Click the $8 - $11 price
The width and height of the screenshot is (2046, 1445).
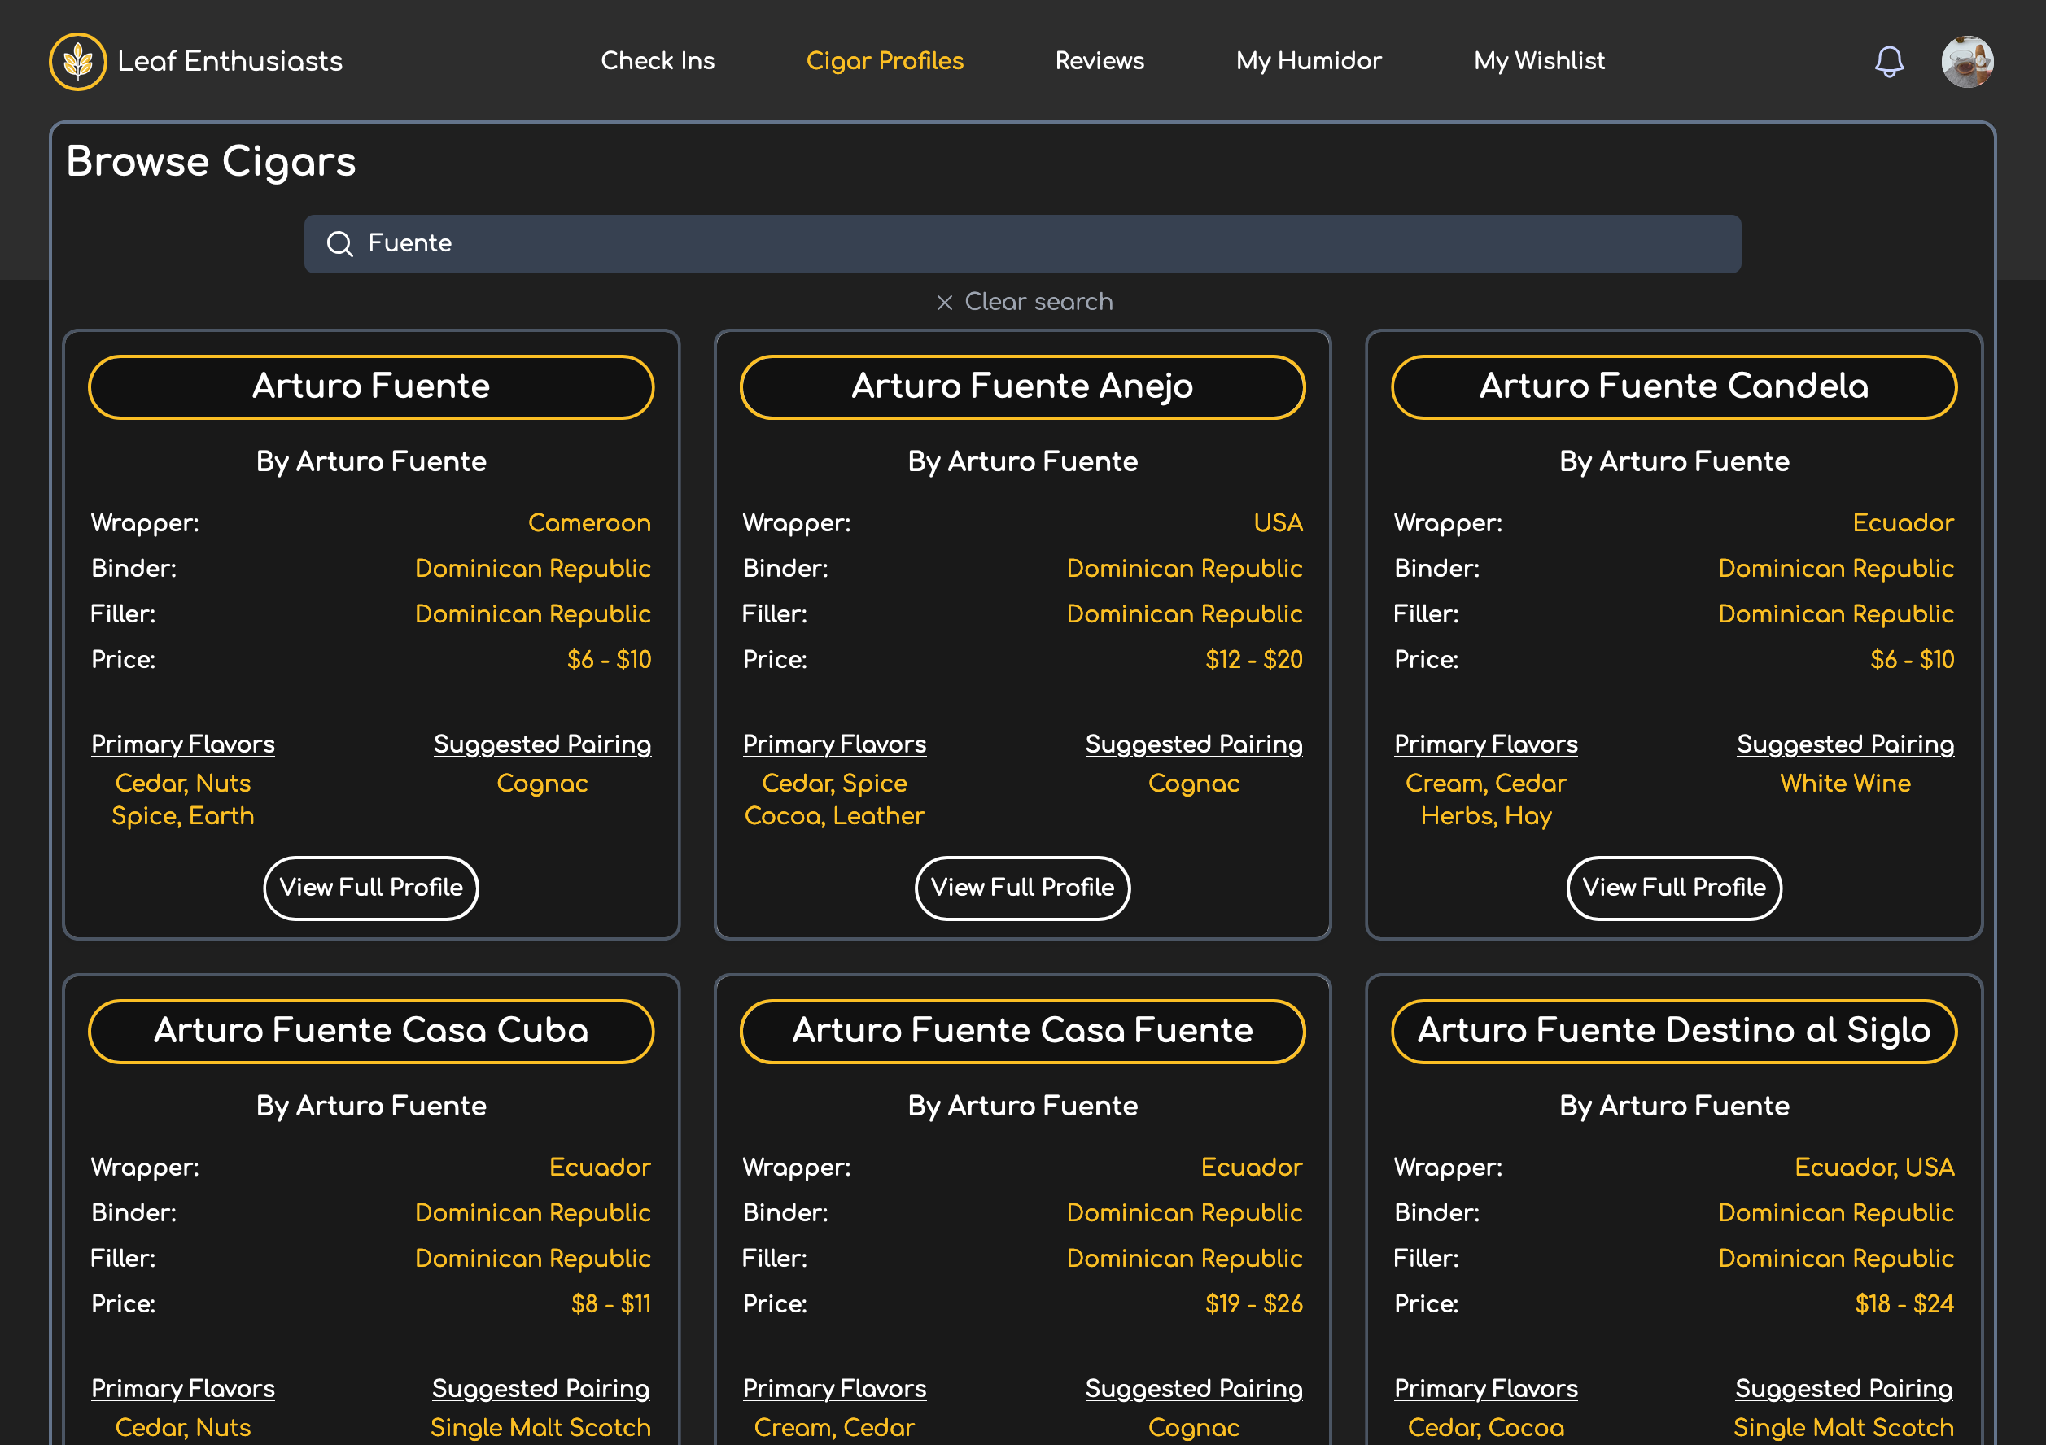point(610,1303)
